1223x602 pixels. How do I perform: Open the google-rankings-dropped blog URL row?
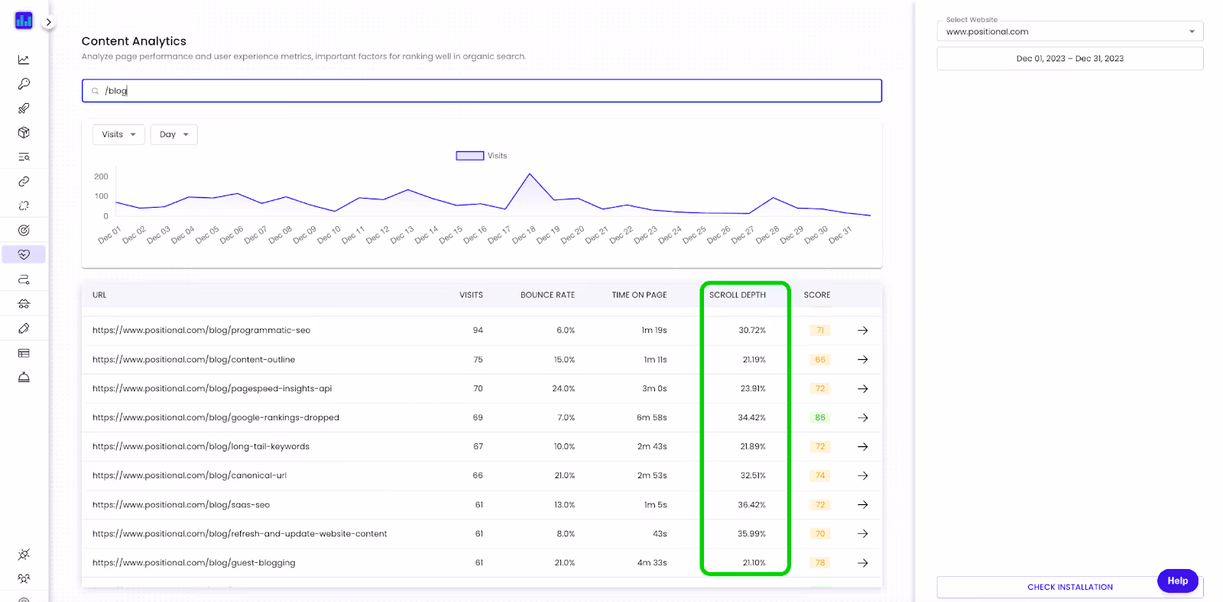pos(216,418)
